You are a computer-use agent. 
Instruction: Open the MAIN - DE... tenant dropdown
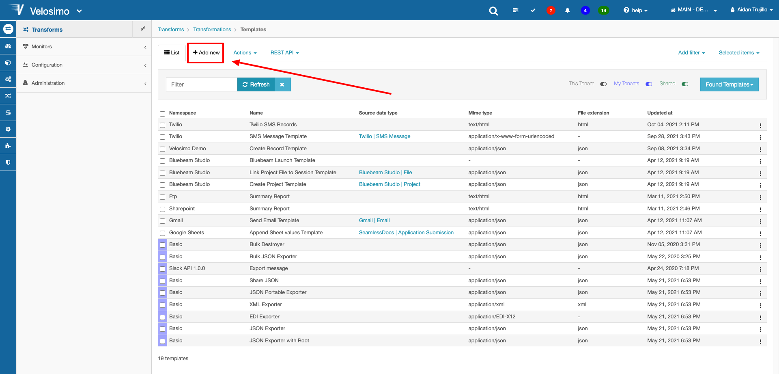tap(693, 10)
